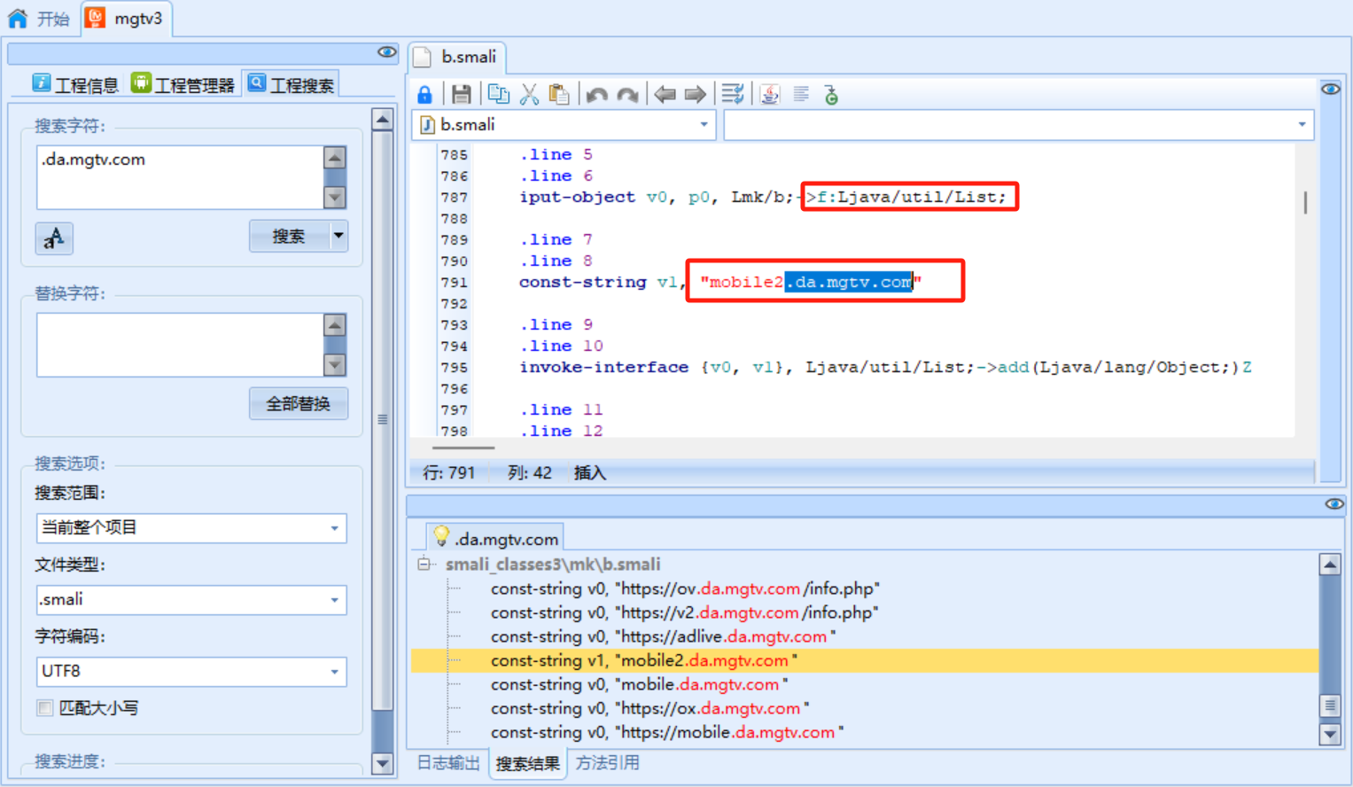This screenshot has width=1353, height=787.
Task: Open Java view with the coffee cup icon
Action: (x=770, y=94)
